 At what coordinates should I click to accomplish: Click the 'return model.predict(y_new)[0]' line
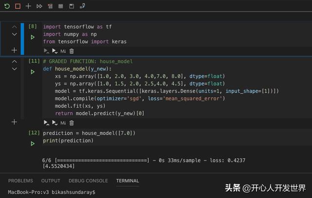99,113
